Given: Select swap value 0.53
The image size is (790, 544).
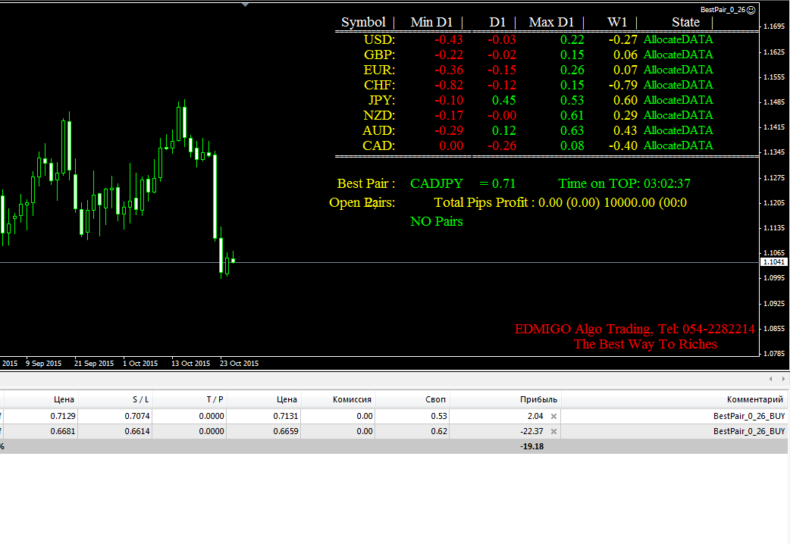Looking at the screenshot, I should [439, 416].
